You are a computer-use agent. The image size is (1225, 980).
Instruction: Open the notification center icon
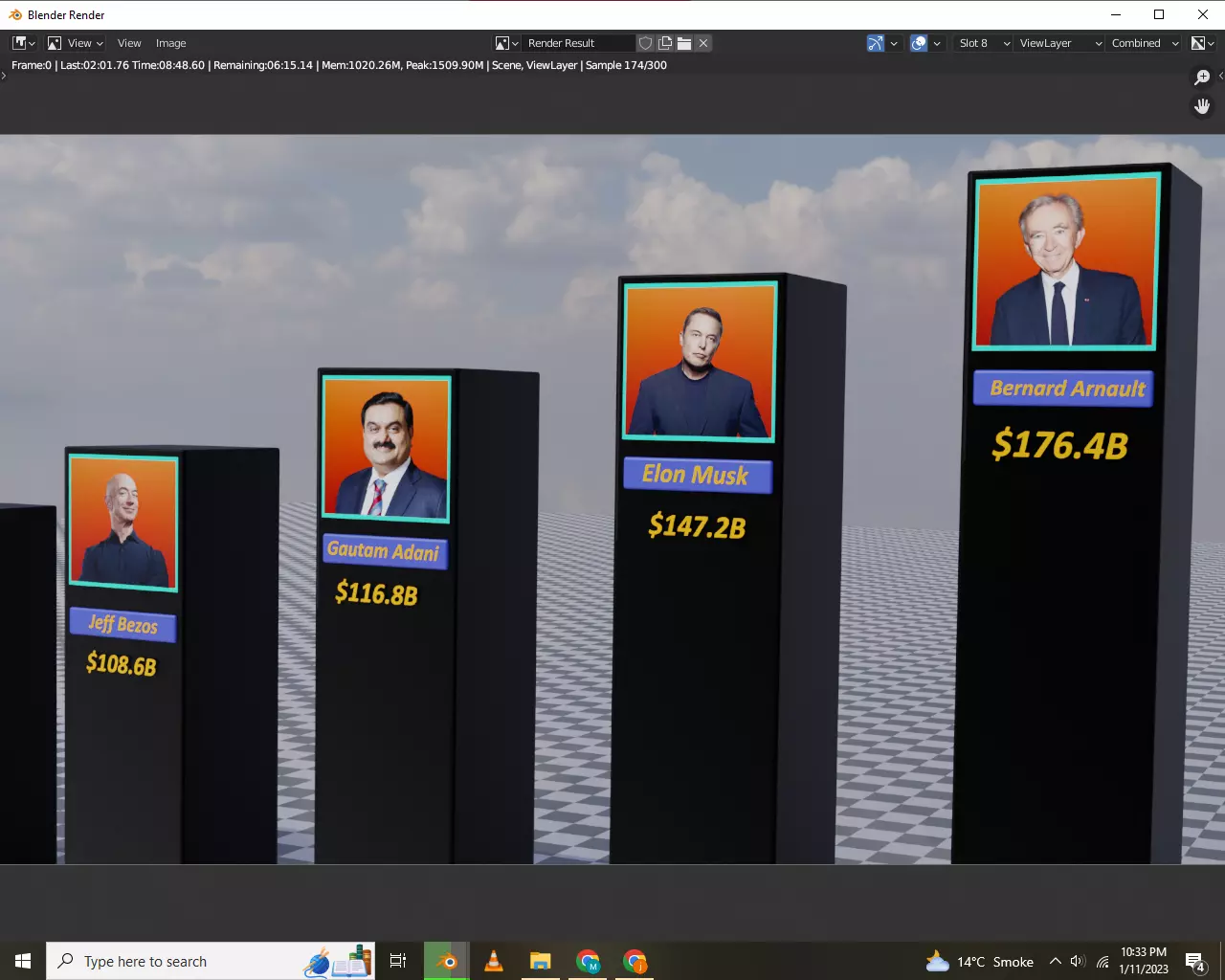pos(1194,961)
